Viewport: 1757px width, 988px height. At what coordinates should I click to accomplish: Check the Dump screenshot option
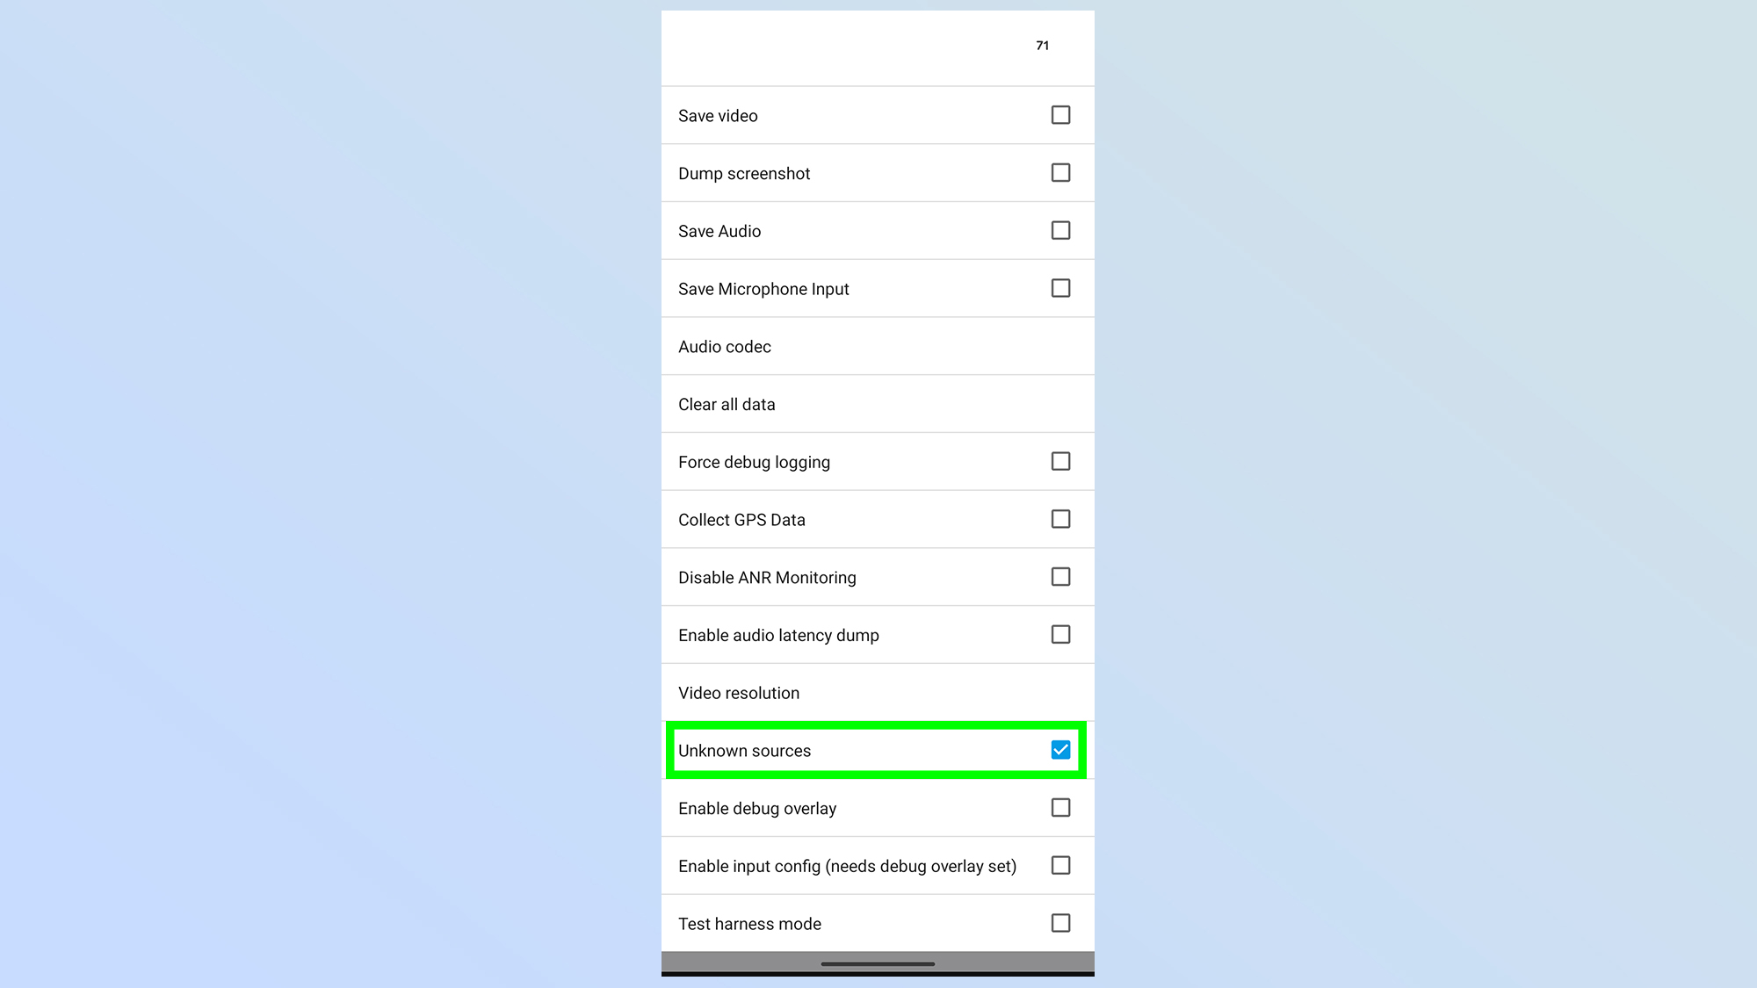click(1060, 173)
